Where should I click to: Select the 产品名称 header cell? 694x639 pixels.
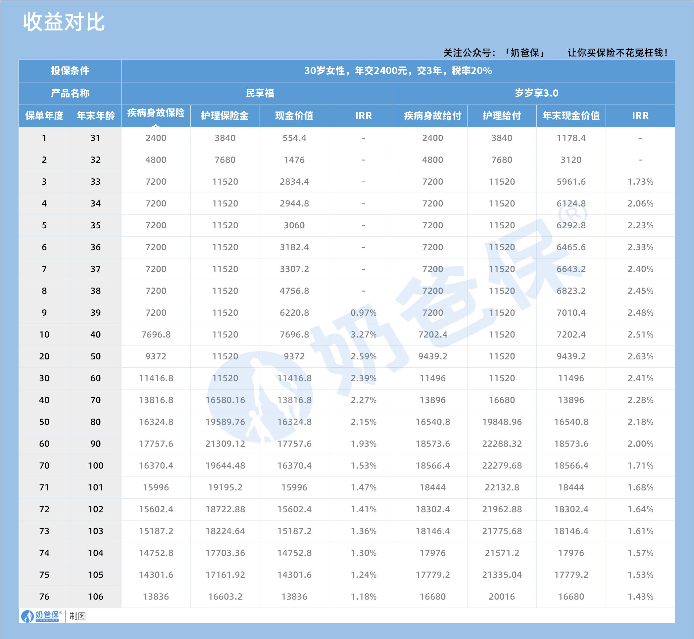(x=69, y=93)
